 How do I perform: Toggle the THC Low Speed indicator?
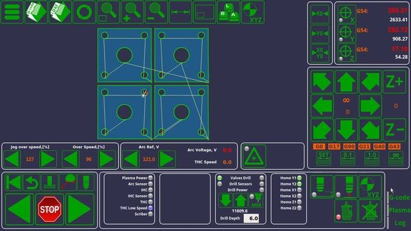pos(150,208)
